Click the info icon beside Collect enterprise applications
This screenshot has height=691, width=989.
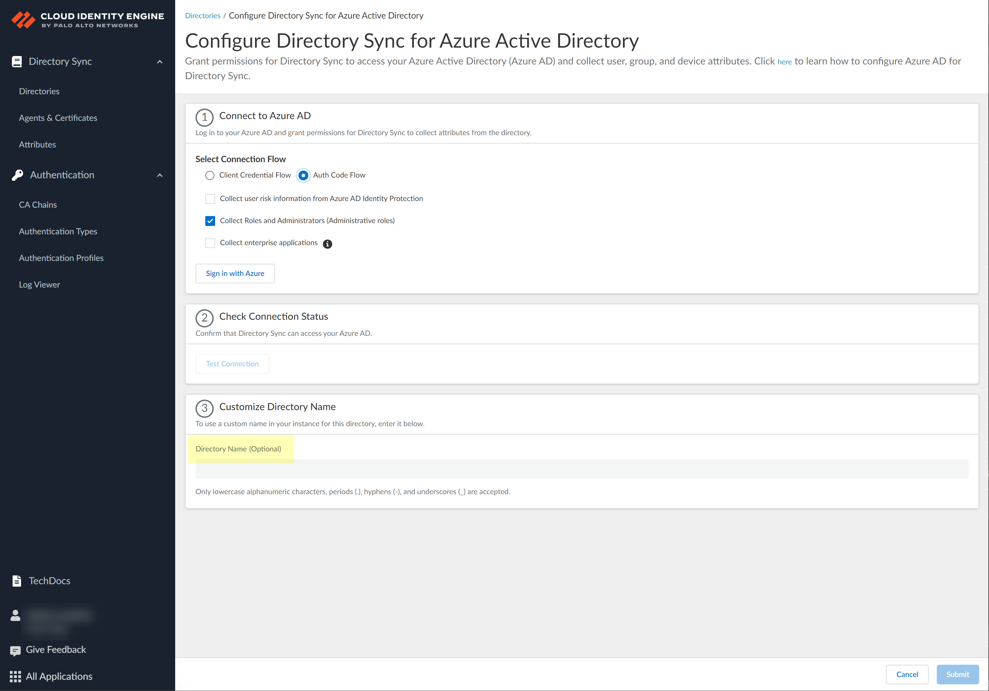tap(327, 244)
